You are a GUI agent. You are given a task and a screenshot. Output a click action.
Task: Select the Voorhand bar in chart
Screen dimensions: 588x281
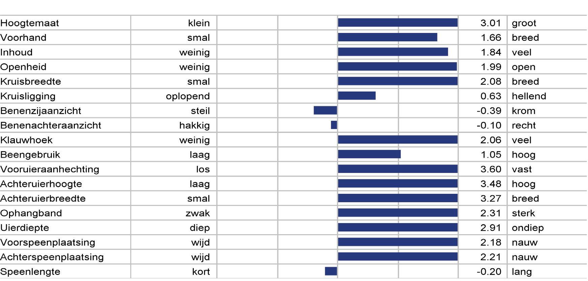[x=388, y=37]
